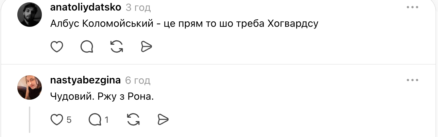Click the reply count 1 on nastyabezgina's comment
This screenshot has height=137, width=438.
pyautogui.click(x=106, y=120)
